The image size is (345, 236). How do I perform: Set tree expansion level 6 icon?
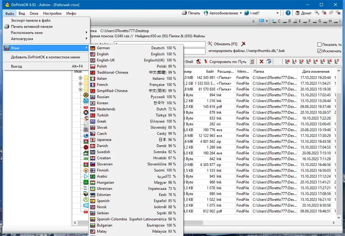329,61
